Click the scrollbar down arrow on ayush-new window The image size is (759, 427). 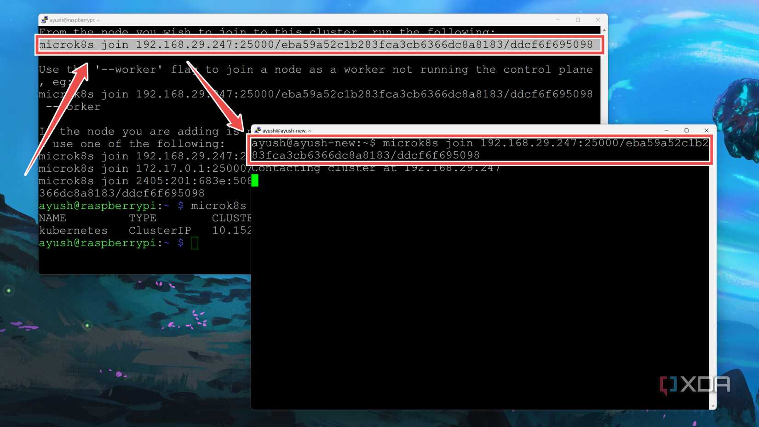click(713, 405)
